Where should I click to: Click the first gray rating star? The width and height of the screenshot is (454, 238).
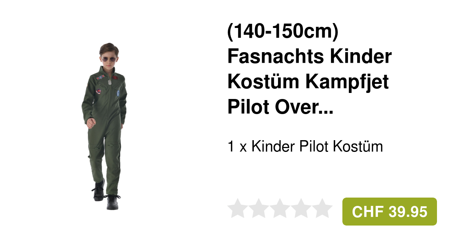[x=237, y=208]
